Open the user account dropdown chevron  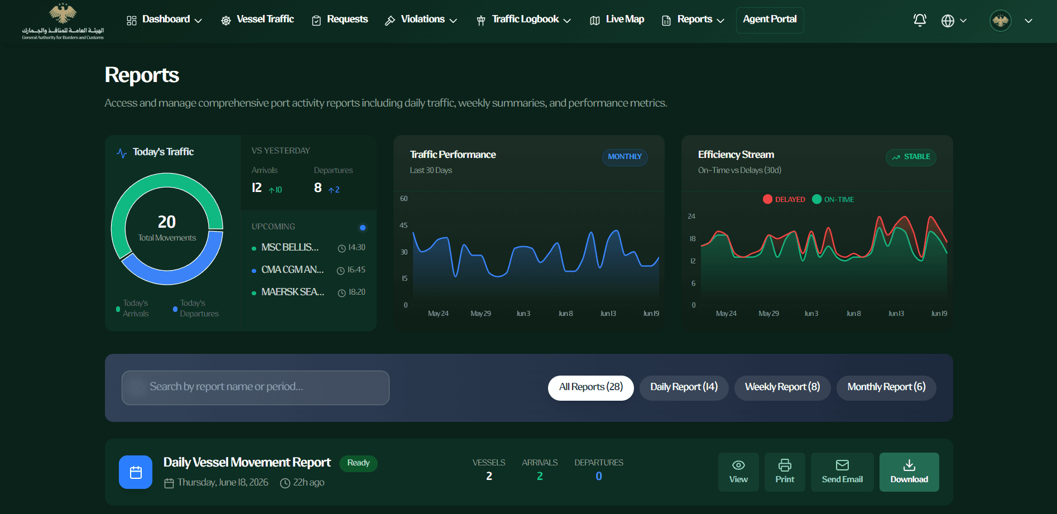click(1029, 21)
